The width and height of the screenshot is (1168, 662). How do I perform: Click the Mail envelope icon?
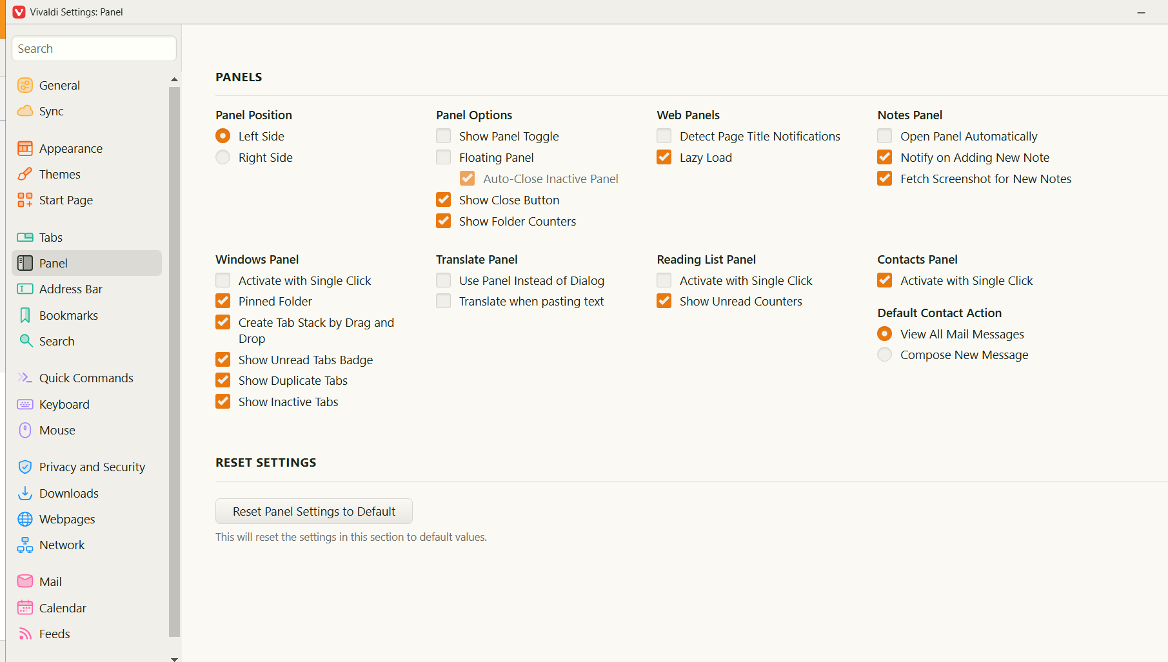(25, 581)
